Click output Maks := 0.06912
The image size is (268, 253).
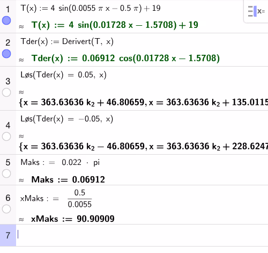[68, 179]
